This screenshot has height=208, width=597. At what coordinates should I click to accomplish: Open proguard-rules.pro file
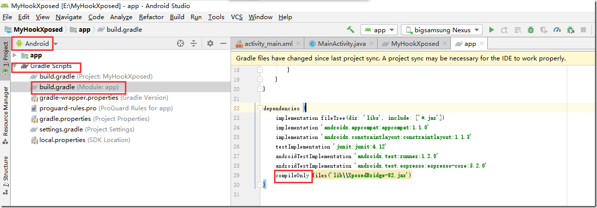(x=102, y=108)
